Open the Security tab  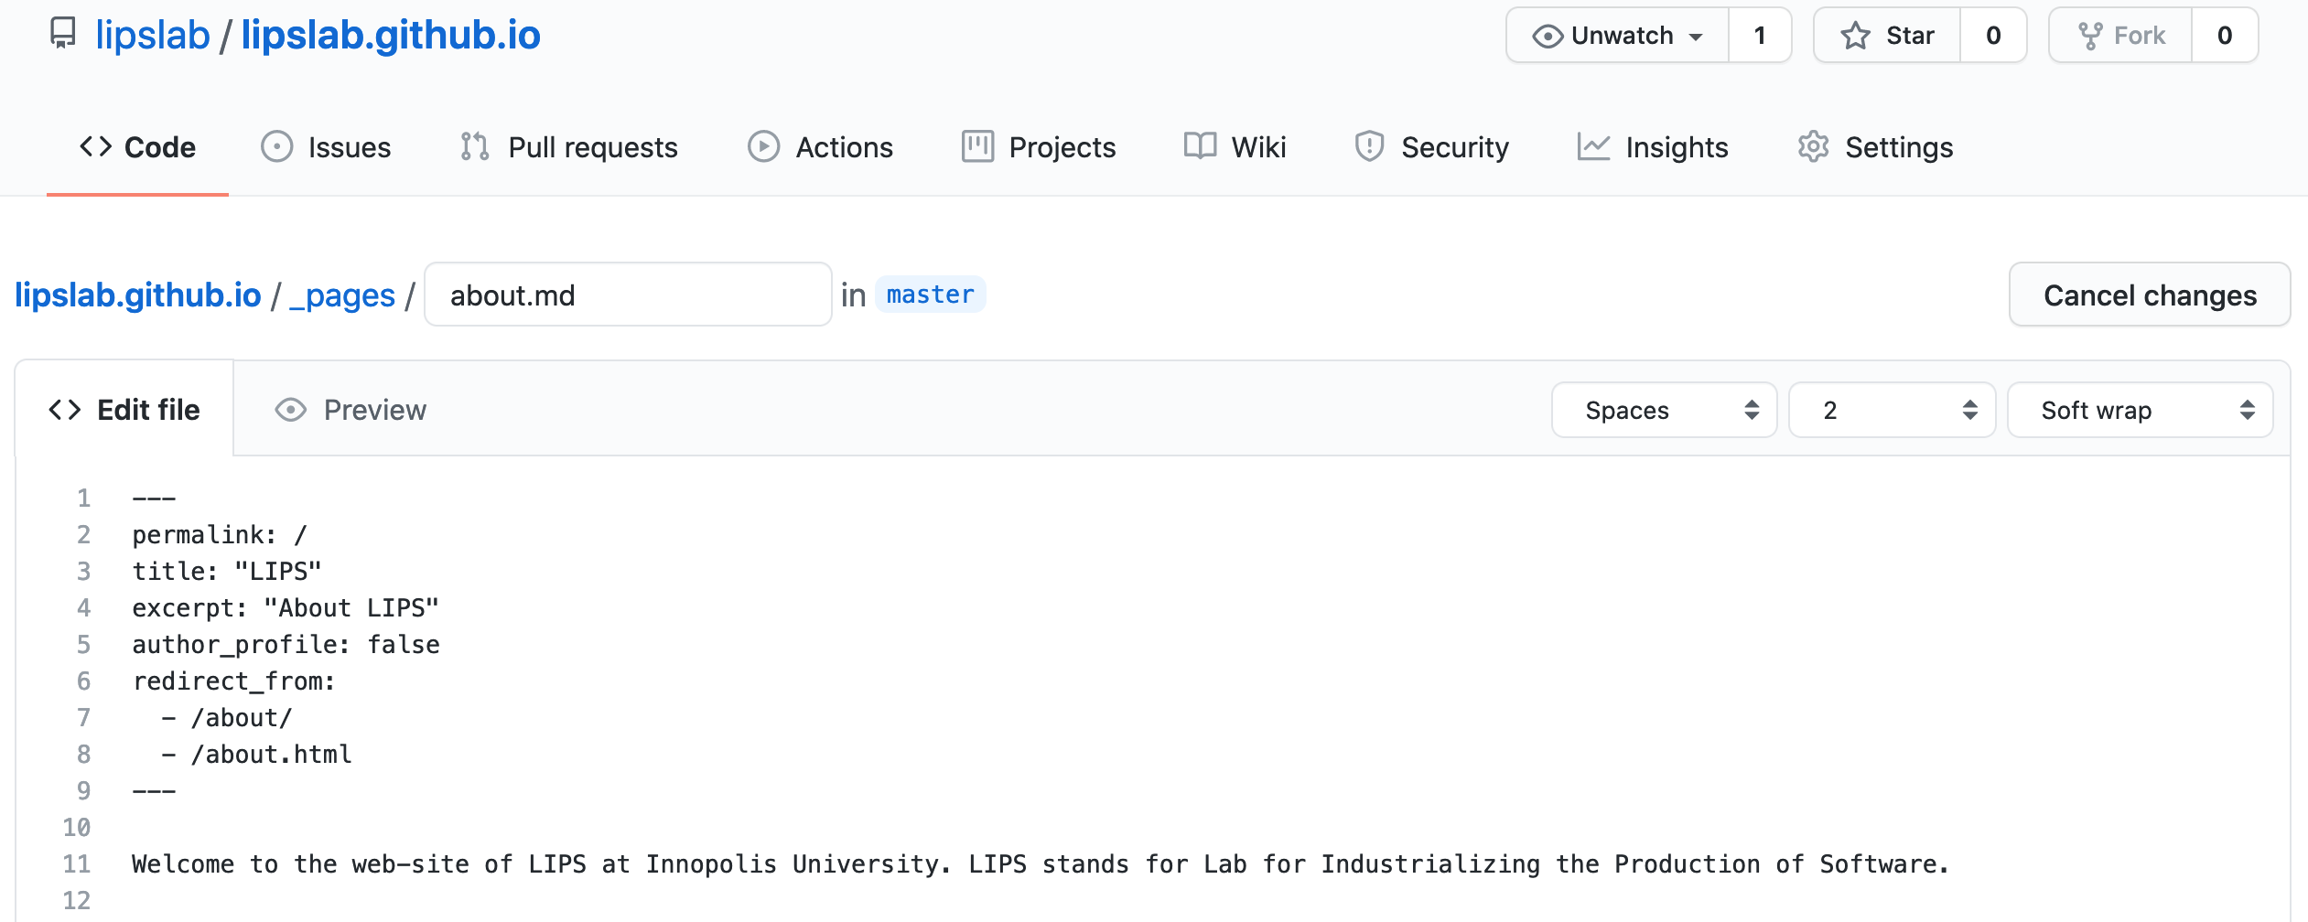pos(1432,147)
